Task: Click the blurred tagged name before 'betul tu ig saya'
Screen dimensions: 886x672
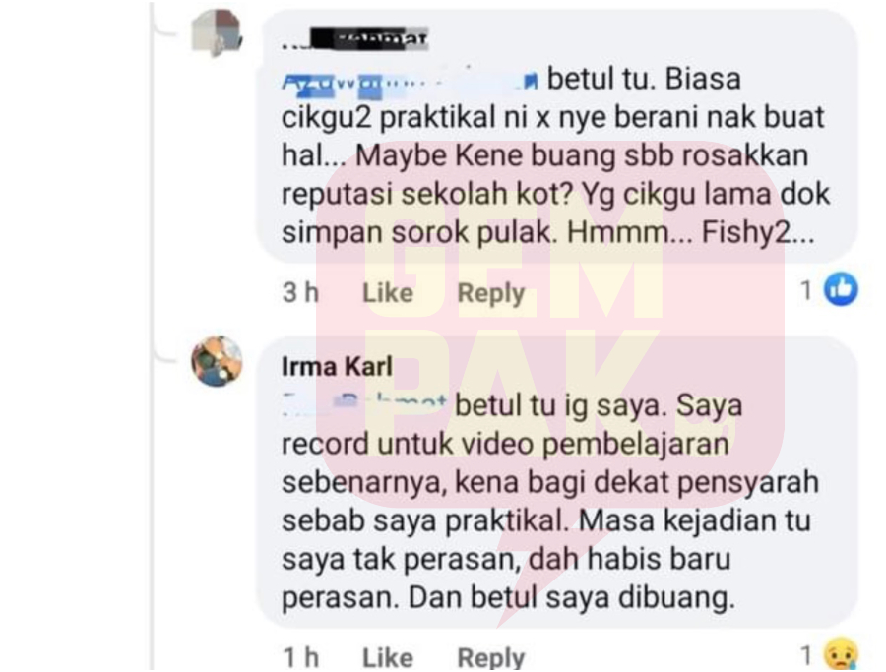Action: 364,403
